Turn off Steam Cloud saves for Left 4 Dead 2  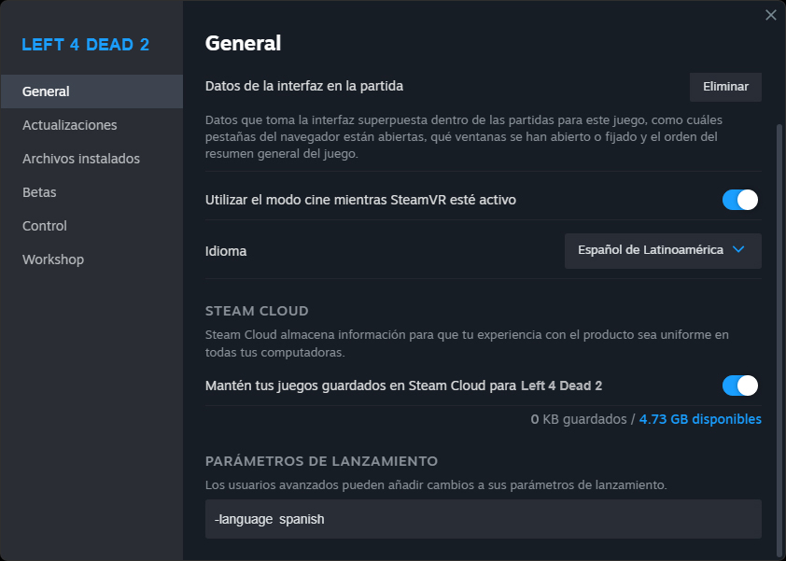[x=739, y=386]
